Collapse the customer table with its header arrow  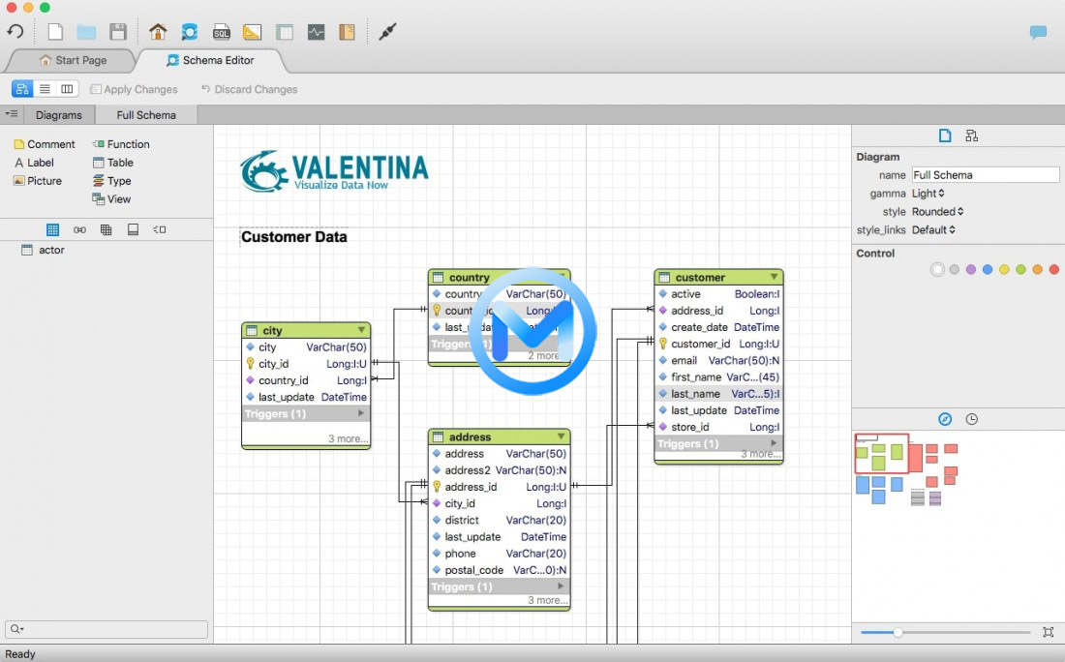pos(775,277)
